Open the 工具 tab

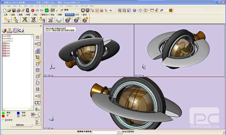click(6, 15)
